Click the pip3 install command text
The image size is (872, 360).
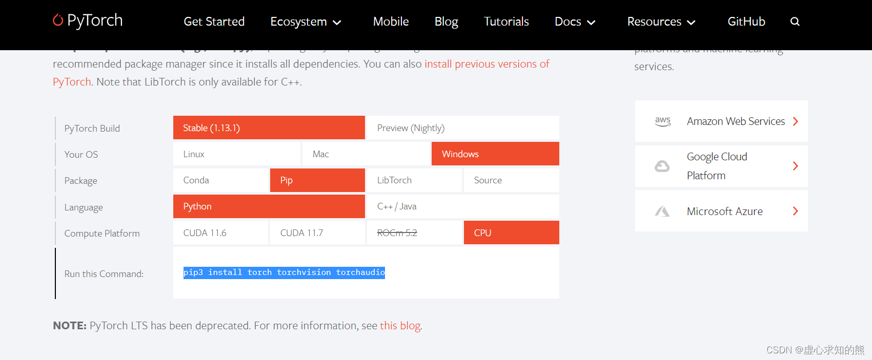coord(284,272)
